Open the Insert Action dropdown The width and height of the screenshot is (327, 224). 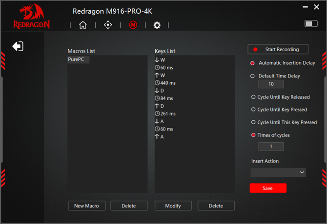click(278, 172)
